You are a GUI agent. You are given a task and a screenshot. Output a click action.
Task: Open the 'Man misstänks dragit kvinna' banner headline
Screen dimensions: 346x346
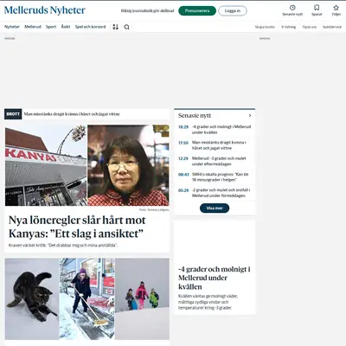click(72, 114)
